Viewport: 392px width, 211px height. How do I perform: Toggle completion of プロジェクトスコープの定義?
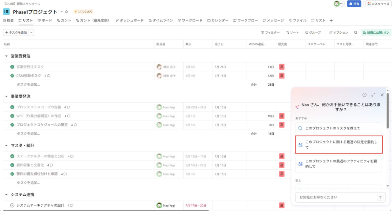[12, 107]
